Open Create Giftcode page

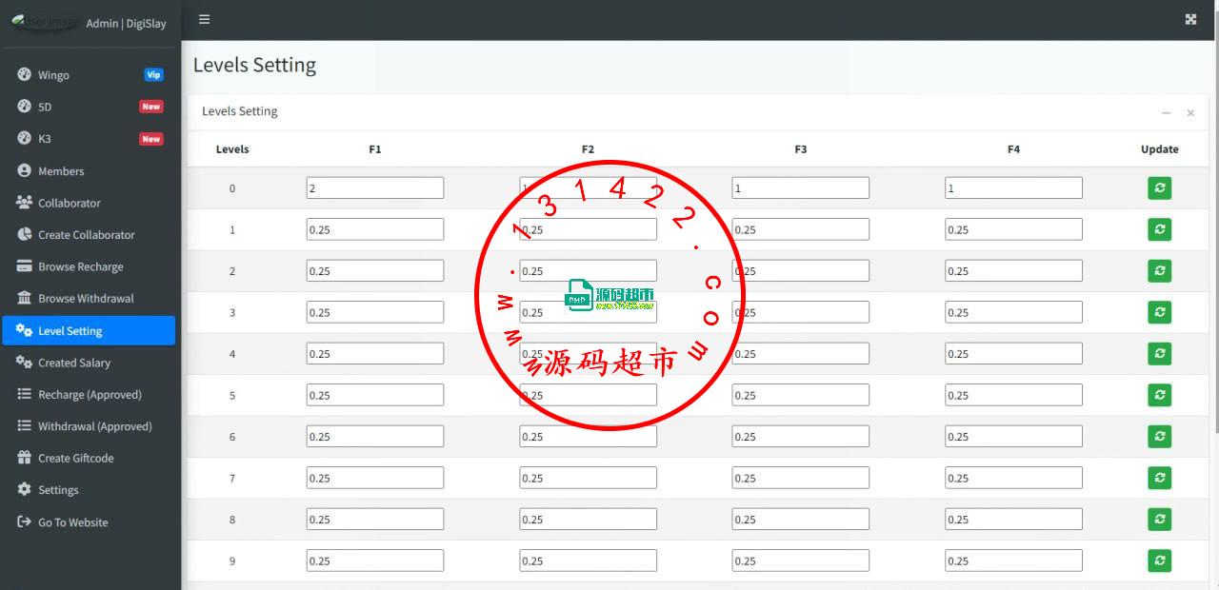(89, 459)
